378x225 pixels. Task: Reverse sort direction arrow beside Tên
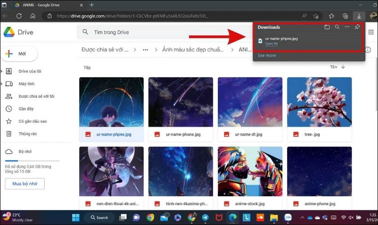click(x=343, y=67)
